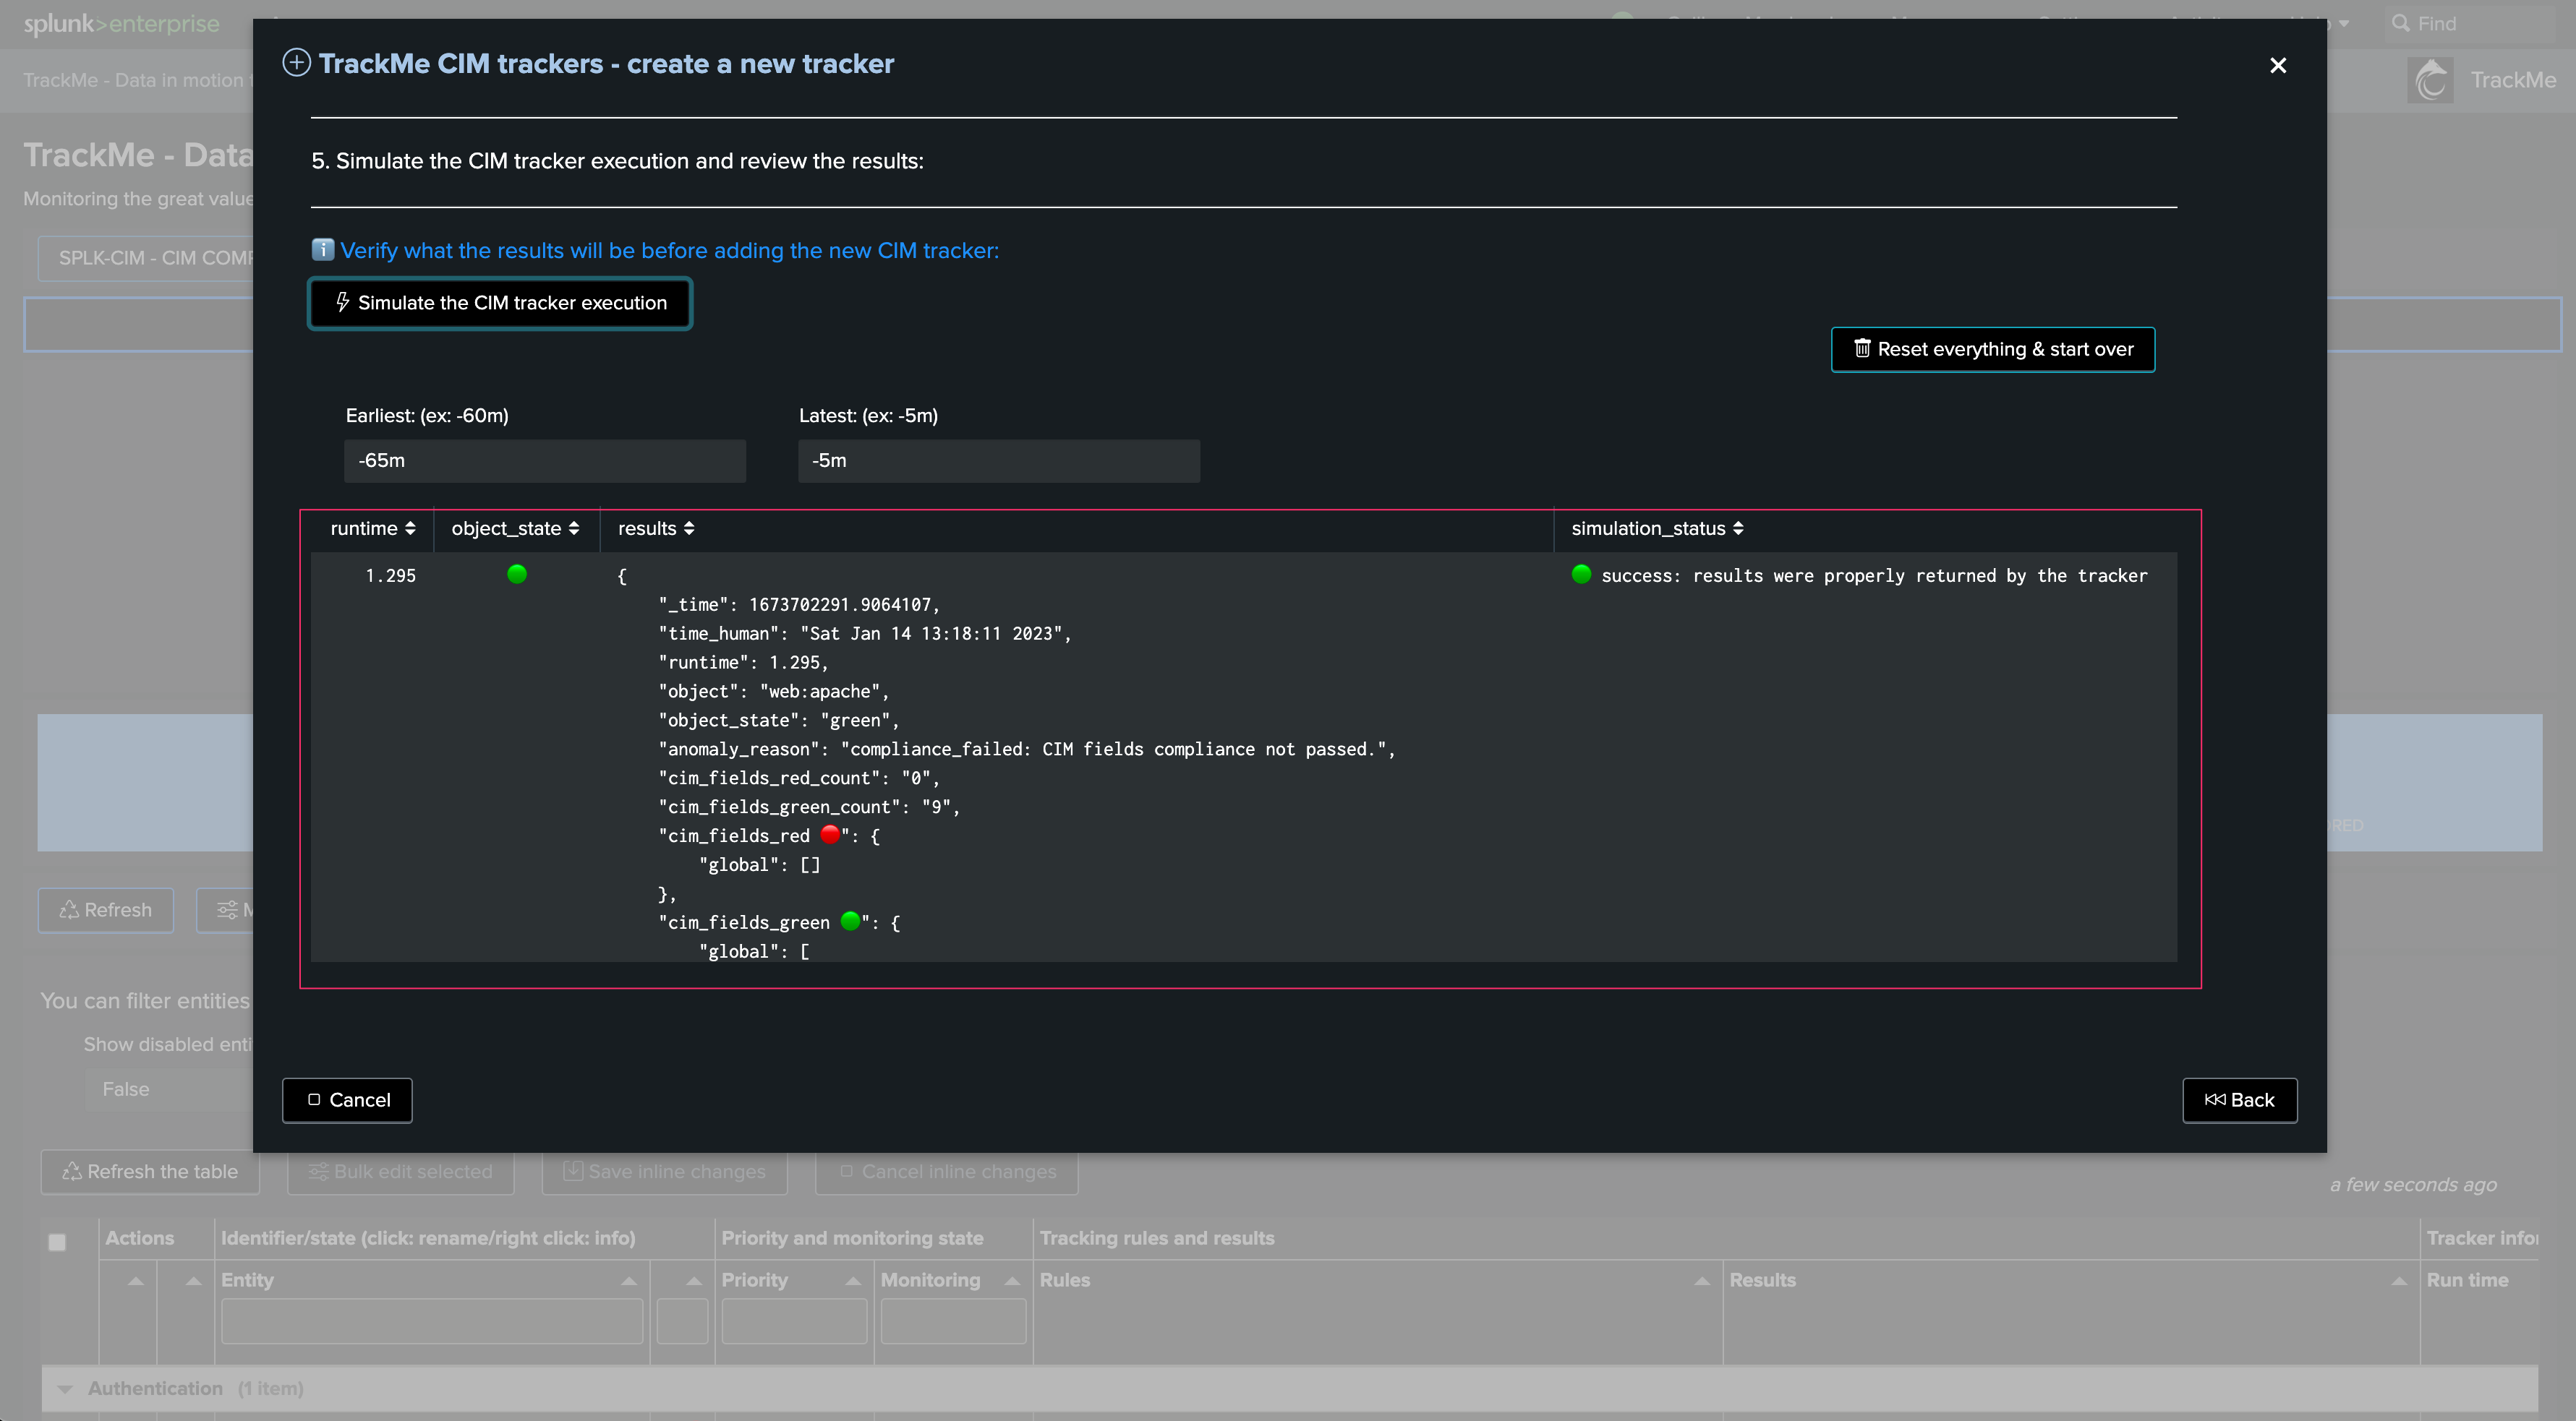Click Cancel inline changes in background page
Image resolution: width=2576 pixels, height=1421 pixels.
pyautogui.click(x=946, y=1172)
